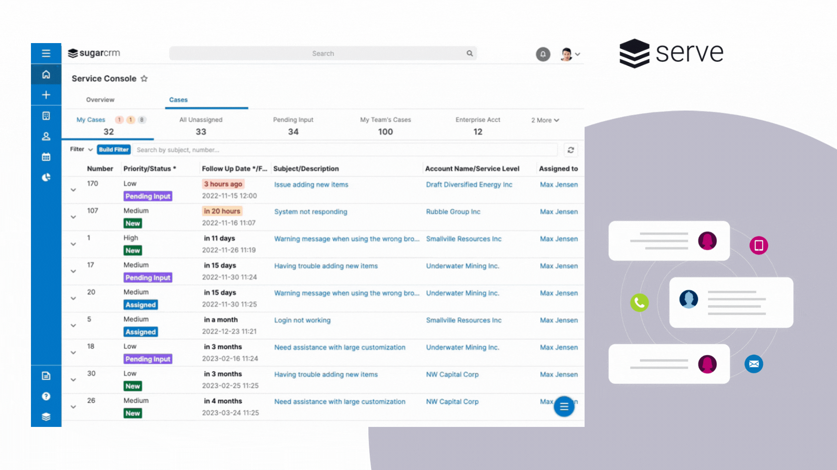The height and width of the screenshot is (470, 837).
Task: Click the Home icon in the sidebar
Action: pos(46,74)
